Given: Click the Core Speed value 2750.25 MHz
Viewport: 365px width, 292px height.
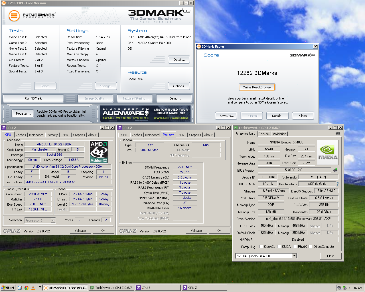Looking at the screenshot, I should point(38,194).
